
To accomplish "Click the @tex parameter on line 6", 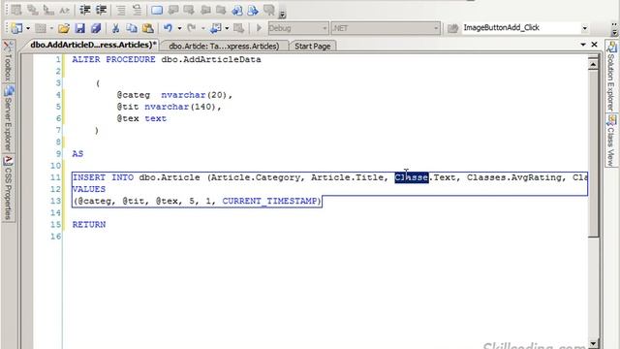I will click(x=128, y=118).
